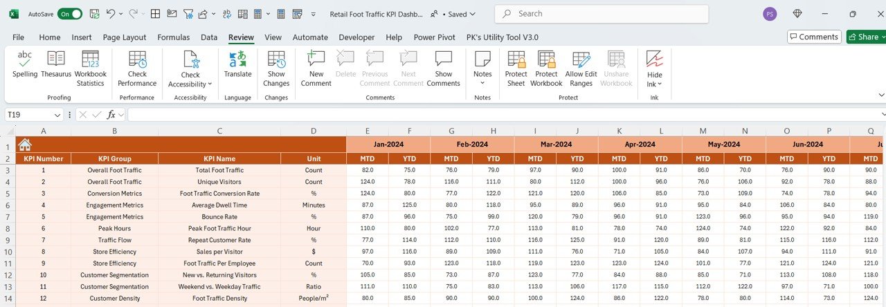The image size is (886, 307).
Task: Click the home icon in cell A1
Action: pyautogui.click(x=25, y=145)
